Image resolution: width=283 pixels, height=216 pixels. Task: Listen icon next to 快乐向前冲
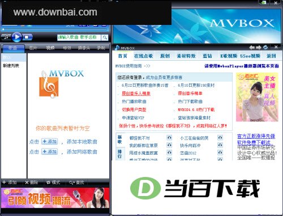point(220,145)
